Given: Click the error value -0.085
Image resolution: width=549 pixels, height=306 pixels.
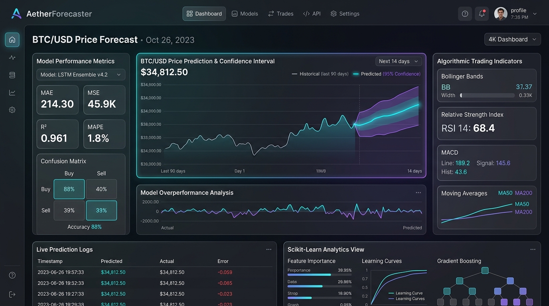Looking at the screenshot, I should pyautogui.click(x=225, y=283).
